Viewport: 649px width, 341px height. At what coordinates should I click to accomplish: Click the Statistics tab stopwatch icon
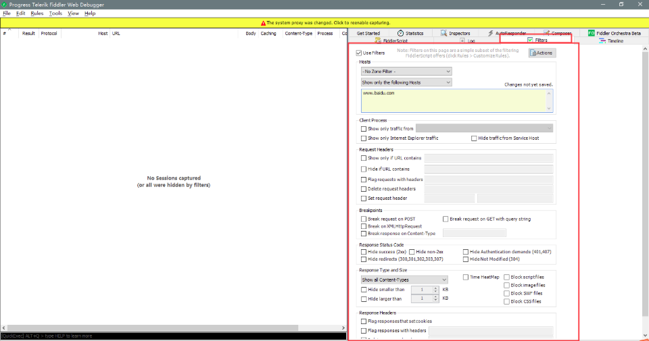pyautogui.click(x=400, y=33)
